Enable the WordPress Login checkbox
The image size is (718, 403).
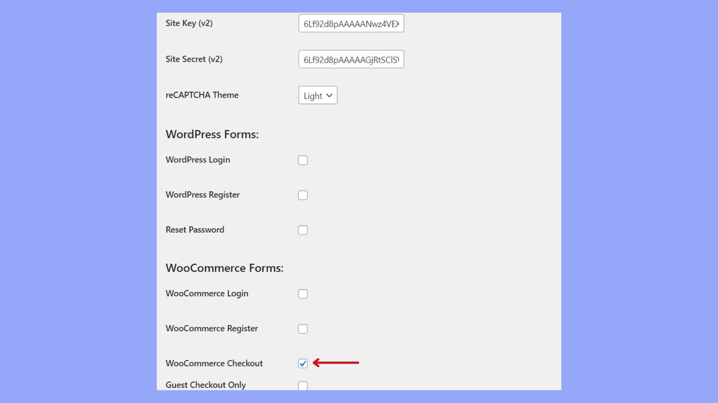coord(303,160)
